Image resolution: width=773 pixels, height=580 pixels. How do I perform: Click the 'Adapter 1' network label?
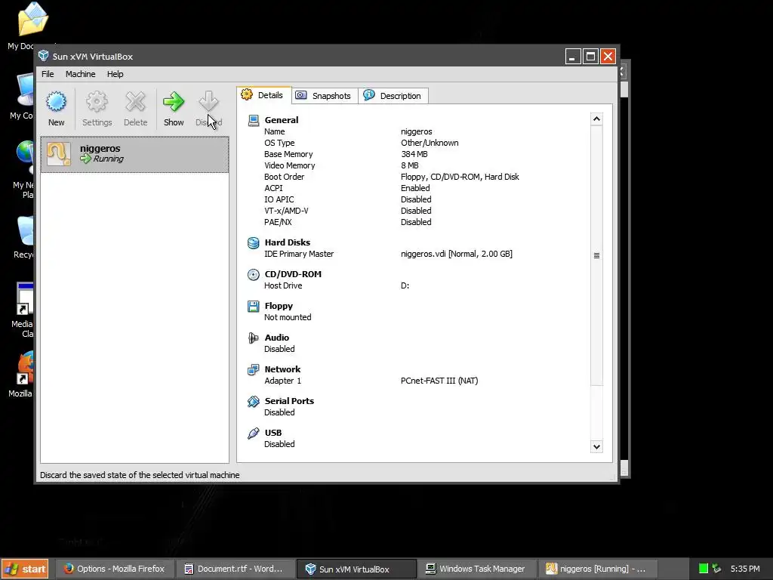282,381
